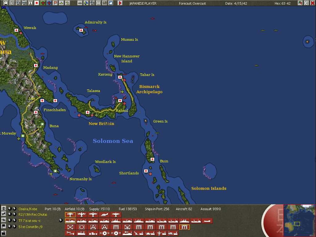This screenshot has width=316, height=237.
Task: Click the save game disk icon
Action: 6,3
